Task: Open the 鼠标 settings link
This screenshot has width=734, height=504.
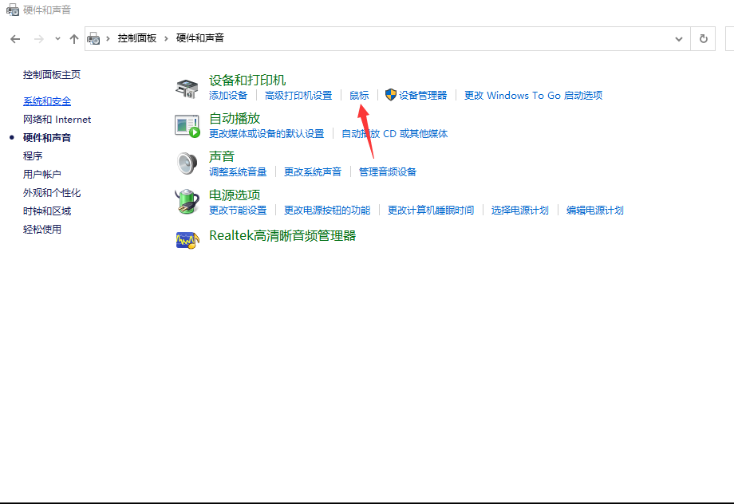Action: point(359,96)
